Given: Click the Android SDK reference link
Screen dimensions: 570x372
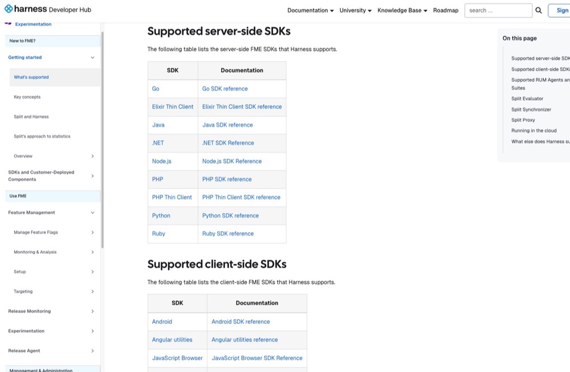Looking at the screenshot, I should pos(240,321).
